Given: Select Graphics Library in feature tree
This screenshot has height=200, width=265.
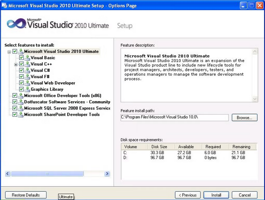Looking at the screenshot, I should coord(47,89).
